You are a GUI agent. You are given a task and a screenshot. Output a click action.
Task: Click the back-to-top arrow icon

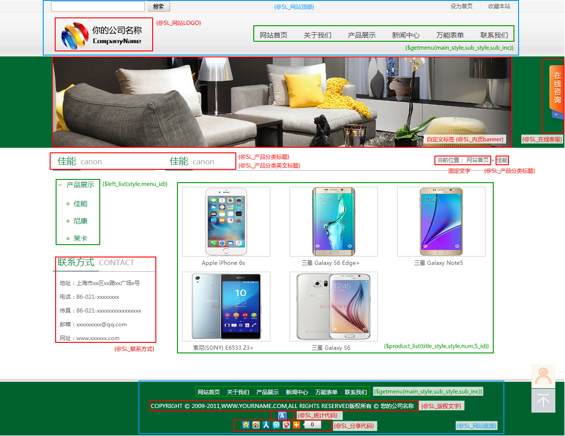[x=543, y=401]
